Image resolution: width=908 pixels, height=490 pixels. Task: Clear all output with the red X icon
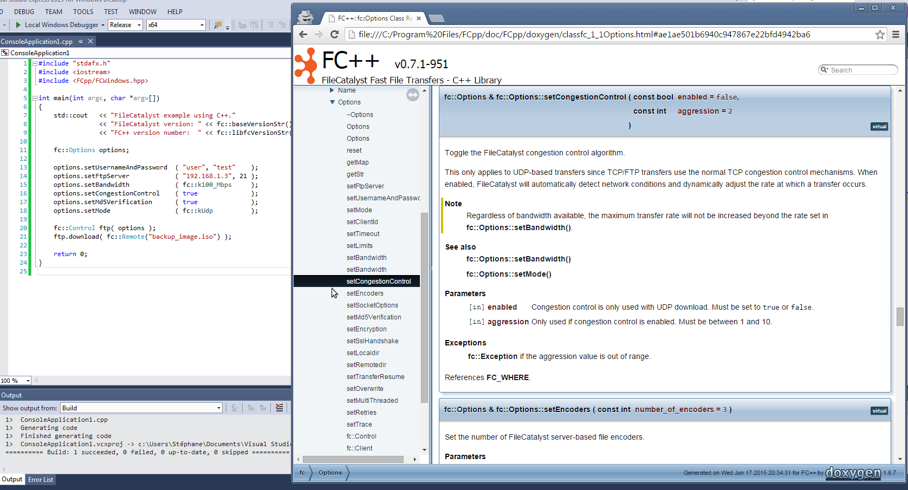tap(279, 408)
